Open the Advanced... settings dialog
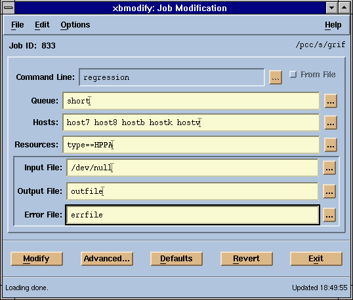 click(x=107, y=259)
